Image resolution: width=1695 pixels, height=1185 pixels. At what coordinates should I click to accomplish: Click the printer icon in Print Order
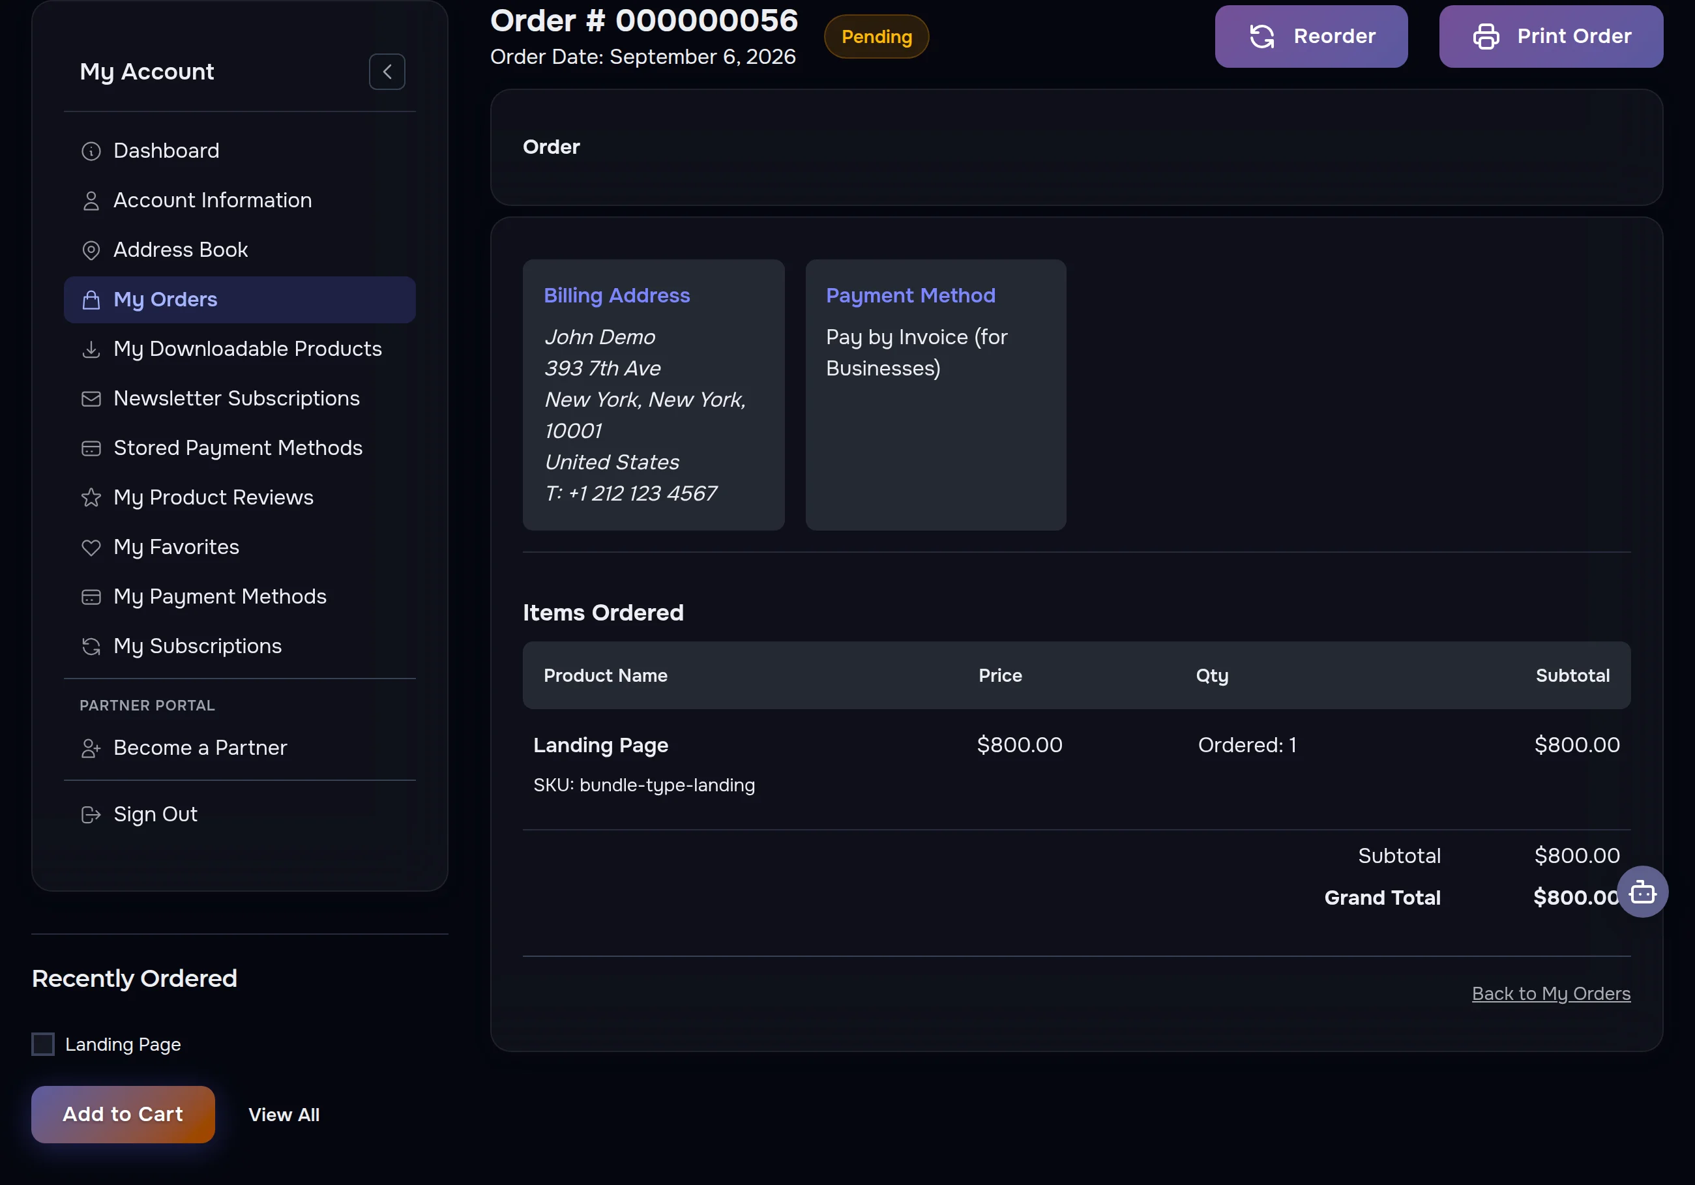(x=1486, y=37)
